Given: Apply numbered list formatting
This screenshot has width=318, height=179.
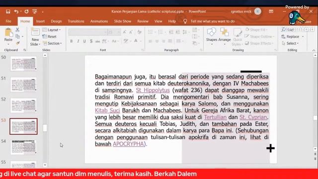Looking at the screenshot, I should (161, 32).
